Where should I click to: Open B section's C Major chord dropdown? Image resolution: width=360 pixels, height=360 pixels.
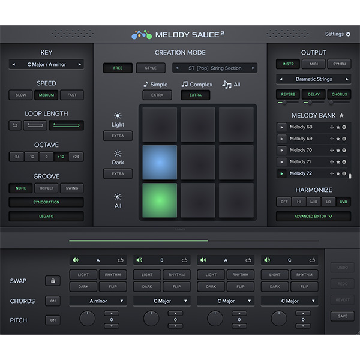[x=162, y=301]
